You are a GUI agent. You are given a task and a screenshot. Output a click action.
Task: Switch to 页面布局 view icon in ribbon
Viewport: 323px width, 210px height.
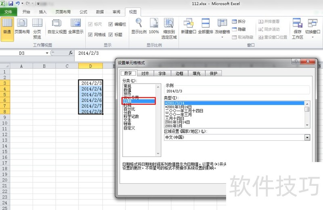coord(22,26)
